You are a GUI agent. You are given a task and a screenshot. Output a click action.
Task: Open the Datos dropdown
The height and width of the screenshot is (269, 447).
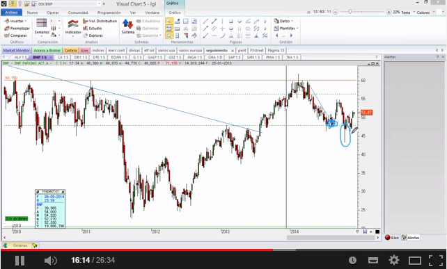point(284,21)
